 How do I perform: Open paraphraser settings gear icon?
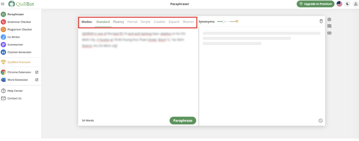330,19
